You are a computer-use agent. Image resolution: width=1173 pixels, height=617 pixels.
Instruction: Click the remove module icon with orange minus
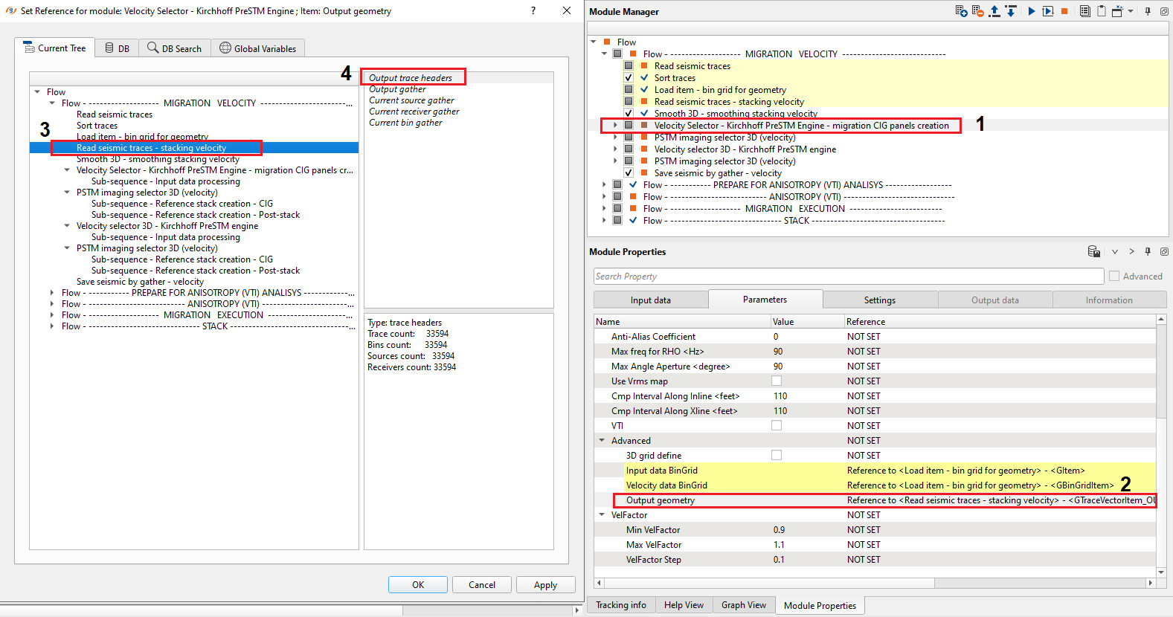click(977, 11)
